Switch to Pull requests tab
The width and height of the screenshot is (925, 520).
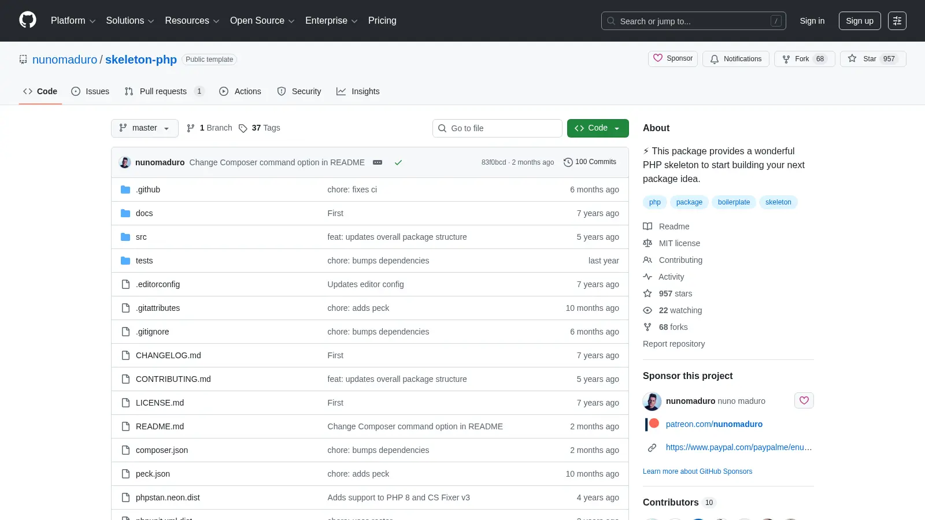point(164,91)
